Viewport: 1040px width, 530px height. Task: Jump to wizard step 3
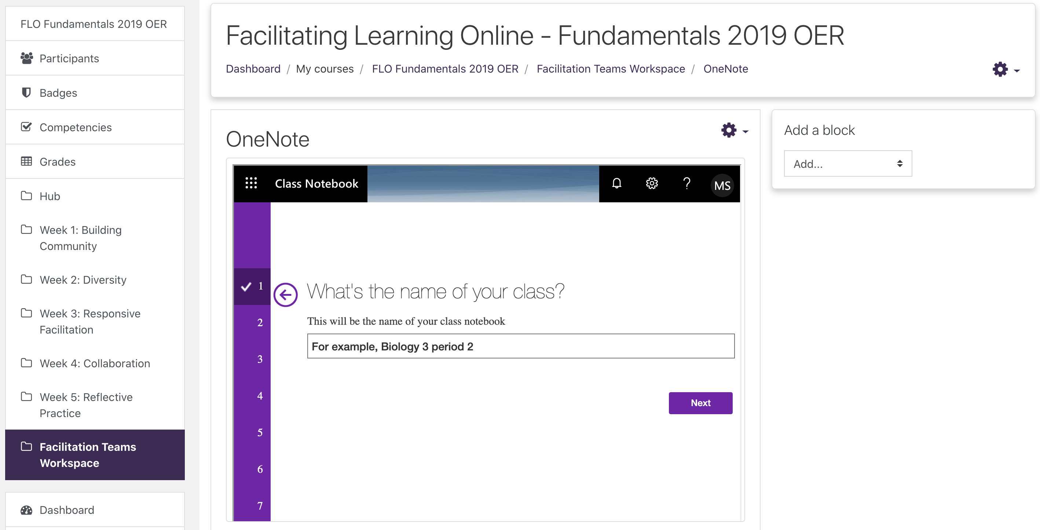click(260, 359)
